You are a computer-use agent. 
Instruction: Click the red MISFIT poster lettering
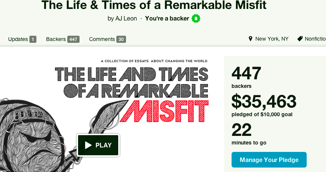pyautogui.click(x=167, y=111)
